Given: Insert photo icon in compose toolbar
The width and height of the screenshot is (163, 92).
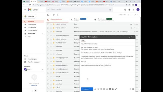Looking at the screenshot, I should (x=110, y=89).
